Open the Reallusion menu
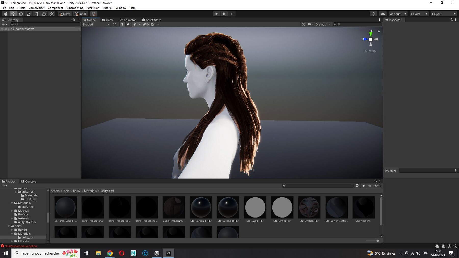 pos(93,8)
